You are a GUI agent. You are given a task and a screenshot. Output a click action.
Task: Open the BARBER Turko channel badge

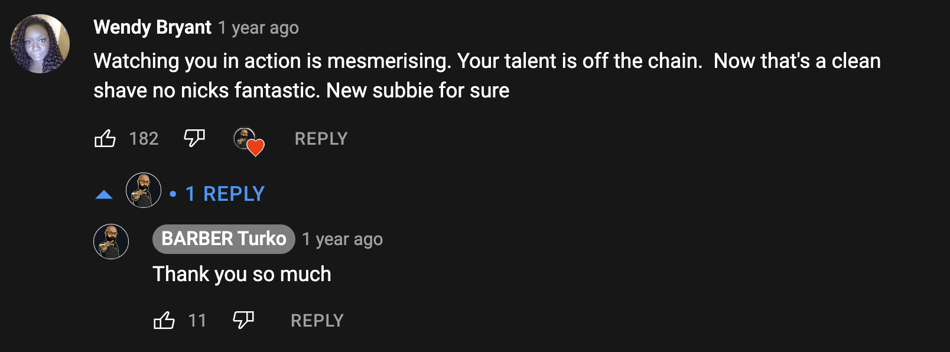[224, 239]
